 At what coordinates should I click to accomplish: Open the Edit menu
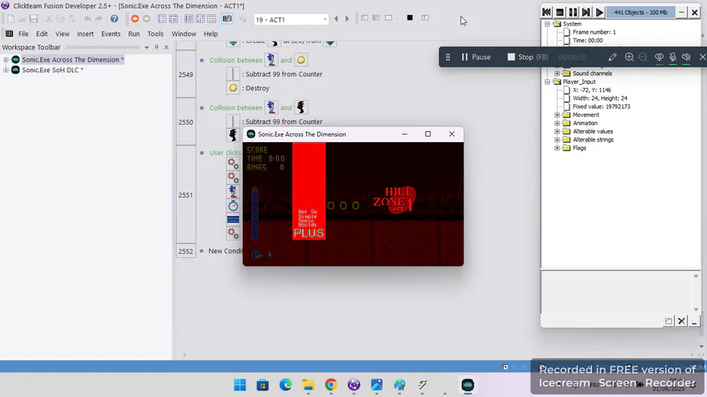[x=42, y=34]
